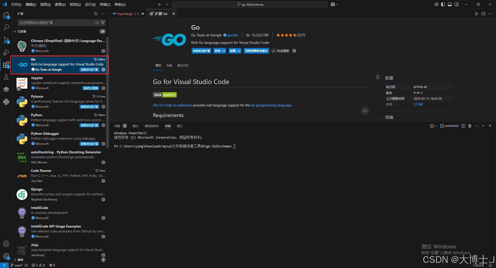Collapse the installed extensions section
Image resolution: width=496 pixels, height=268 pixels.
(x=15, y=31)
